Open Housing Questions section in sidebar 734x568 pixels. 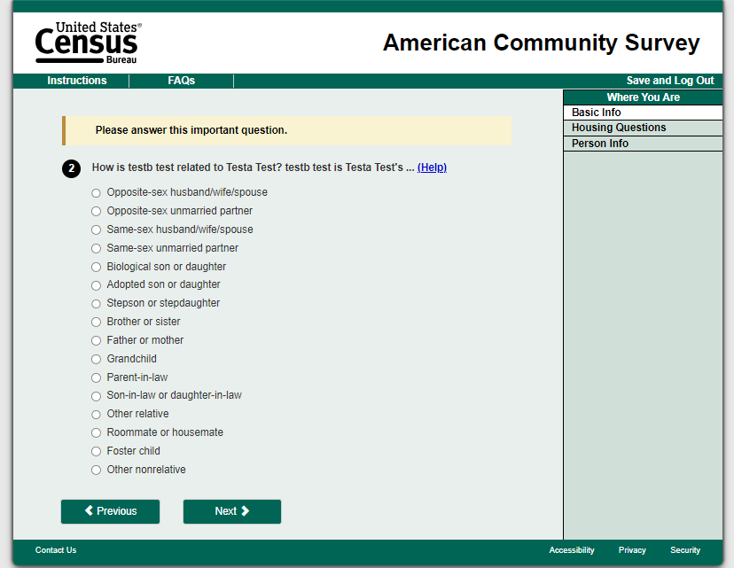pyautogui.click(x=644, y=128)
